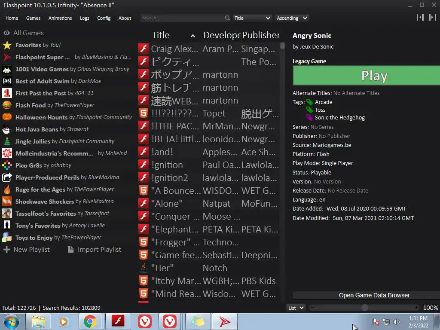Image resolution: width=440 pixels, height=330 pixels.
Task: Click the game list vertical scrollbar thumb
Action: click(x=282, y=46)
